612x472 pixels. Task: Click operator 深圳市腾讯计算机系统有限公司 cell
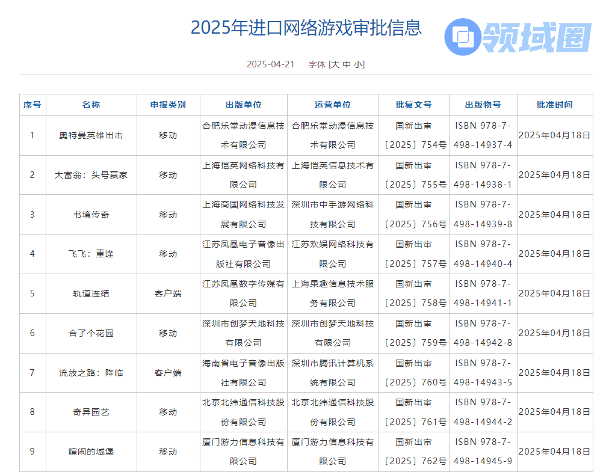click(333, 373)
